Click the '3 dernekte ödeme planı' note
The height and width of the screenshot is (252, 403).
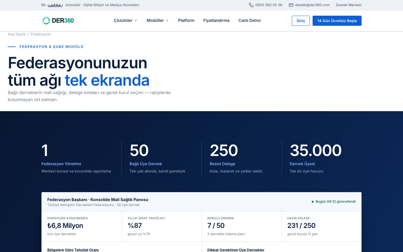click(x=226, y=234)
